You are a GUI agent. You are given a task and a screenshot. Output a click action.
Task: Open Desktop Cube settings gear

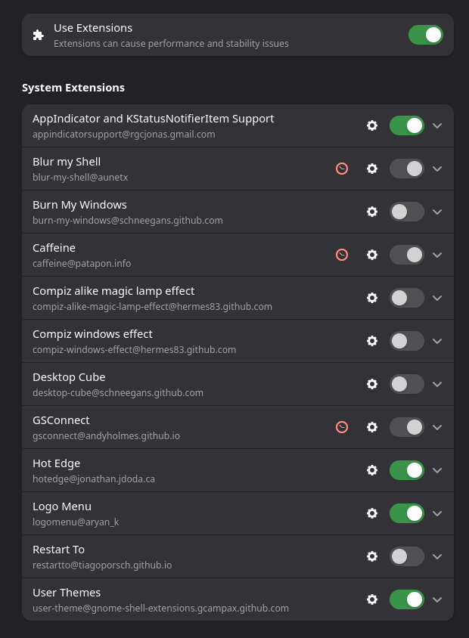(371, 384)
